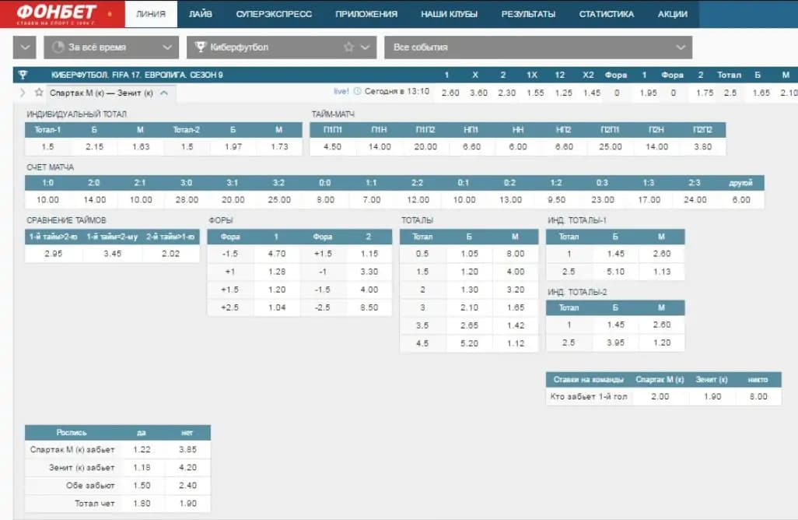
Task: Open the ЛИНИЯ tab
Action: (x=151, y=14)
